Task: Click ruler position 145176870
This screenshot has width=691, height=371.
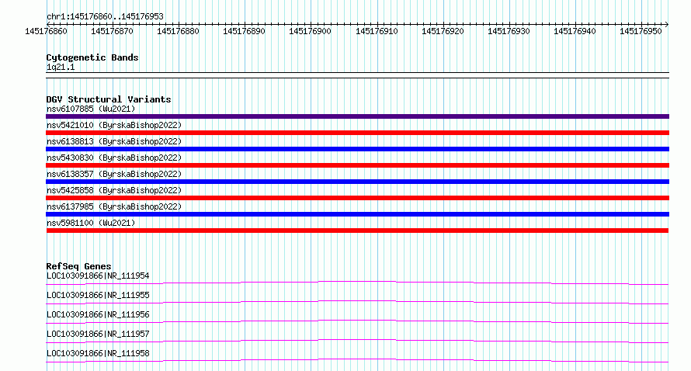Action: [x=112, y=31]
